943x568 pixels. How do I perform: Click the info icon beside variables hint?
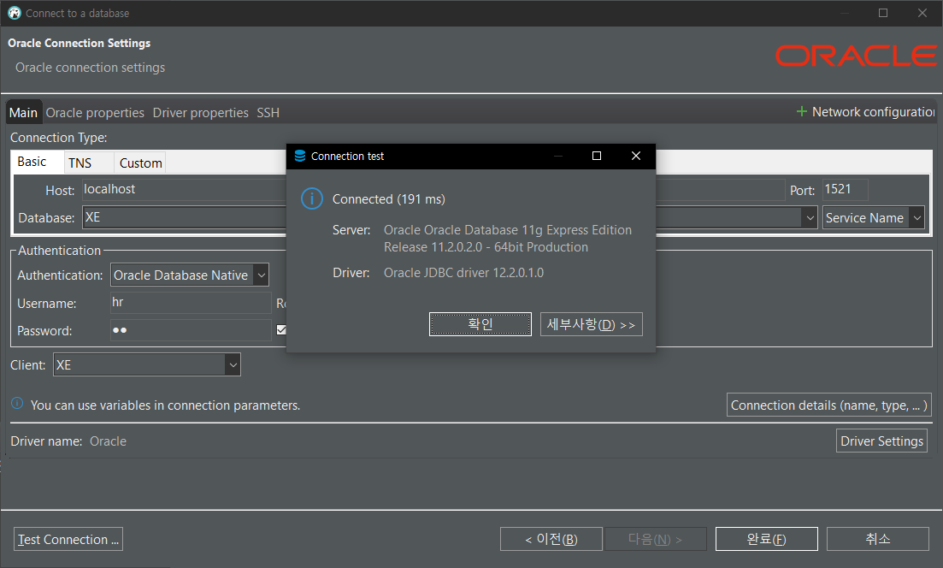point(17,403)
